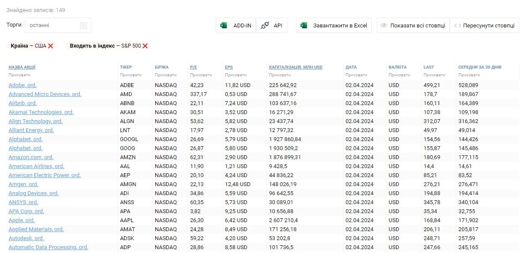Open Automatic Data Processing, ord. link
The image size is (524, 253).
pyautogui.click(x=48, y=247)
